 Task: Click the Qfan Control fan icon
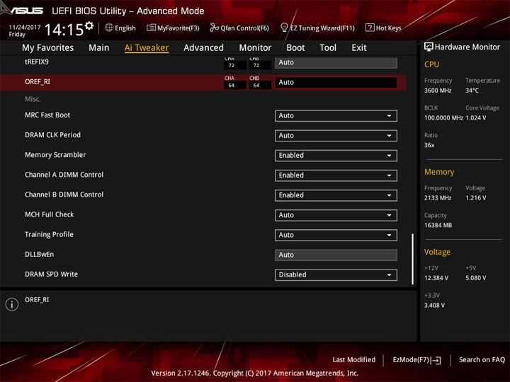tap(214, 28)
